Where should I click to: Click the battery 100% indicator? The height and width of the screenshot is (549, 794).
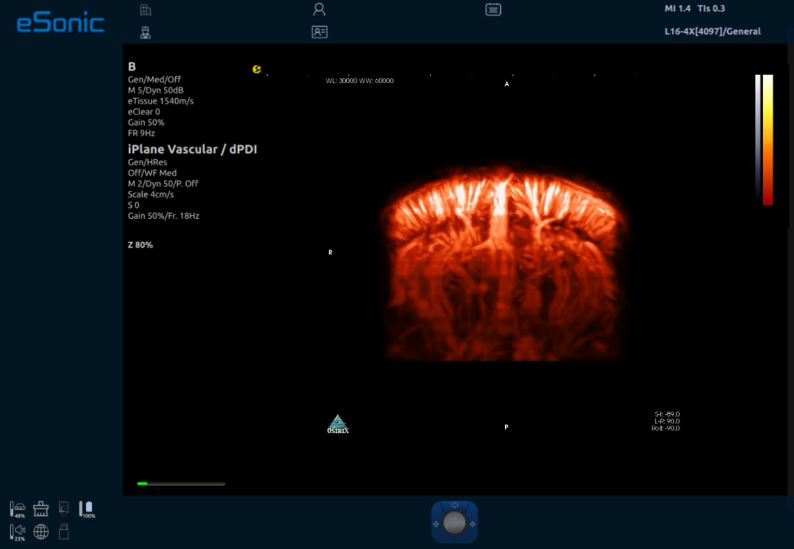[x=87, y=509]
